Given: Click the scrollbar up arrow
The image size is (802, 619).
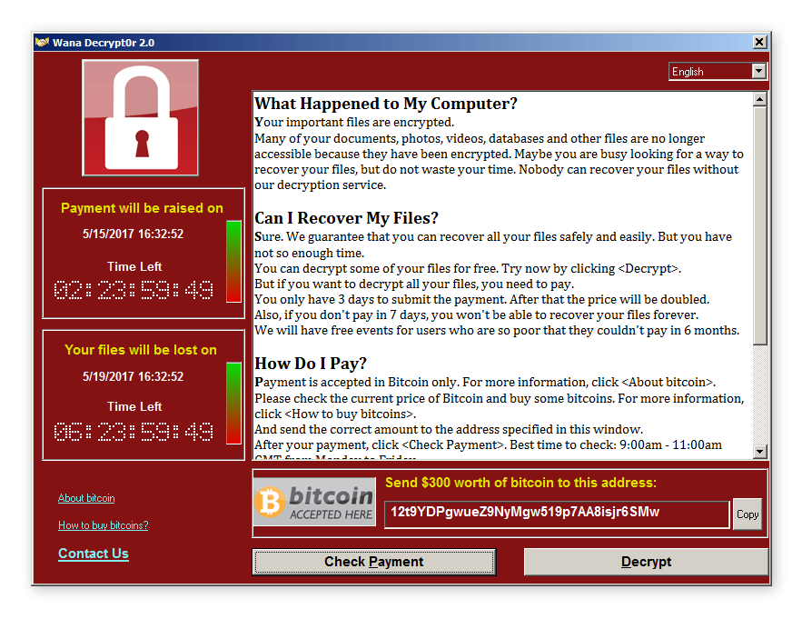Looking at the screenshot, I should (x=759, y=99).
